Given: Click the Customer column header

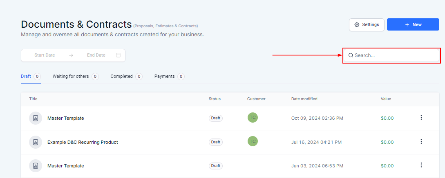Looking at the screenshot, I should (x=256, y=99).
